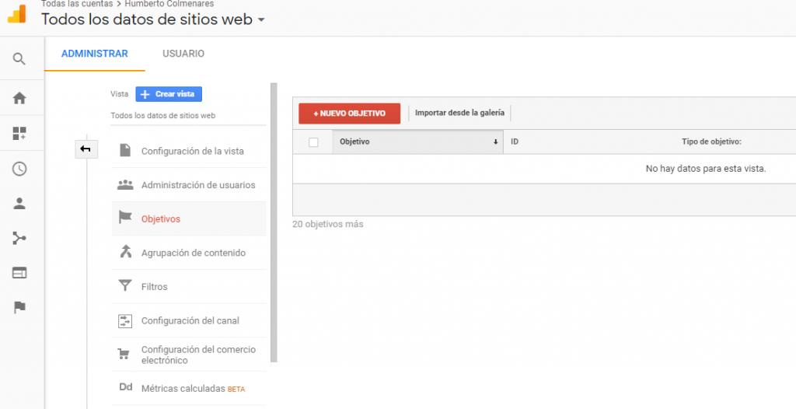
Task: Open the Audience person icon
Action: pos(19,204)
